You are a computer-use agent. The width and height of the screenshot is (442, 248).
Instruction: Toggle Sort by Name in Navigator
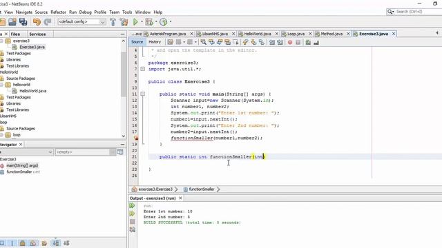pos(56,243)
